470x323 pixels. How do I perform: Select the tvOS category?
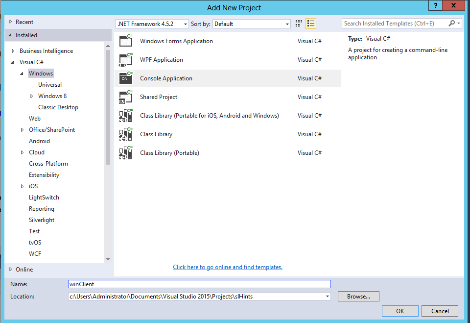(x=35, y=243)
